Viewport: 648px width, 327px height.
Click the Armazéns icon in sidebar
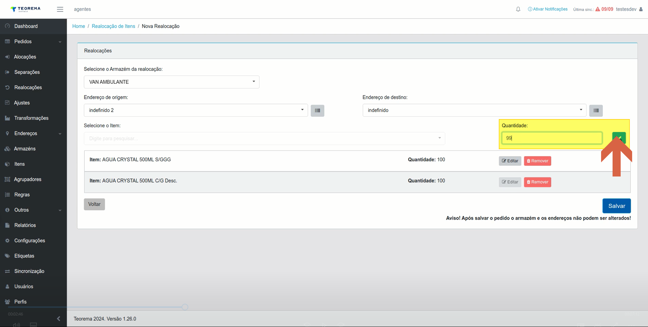[x=7, y=148]
